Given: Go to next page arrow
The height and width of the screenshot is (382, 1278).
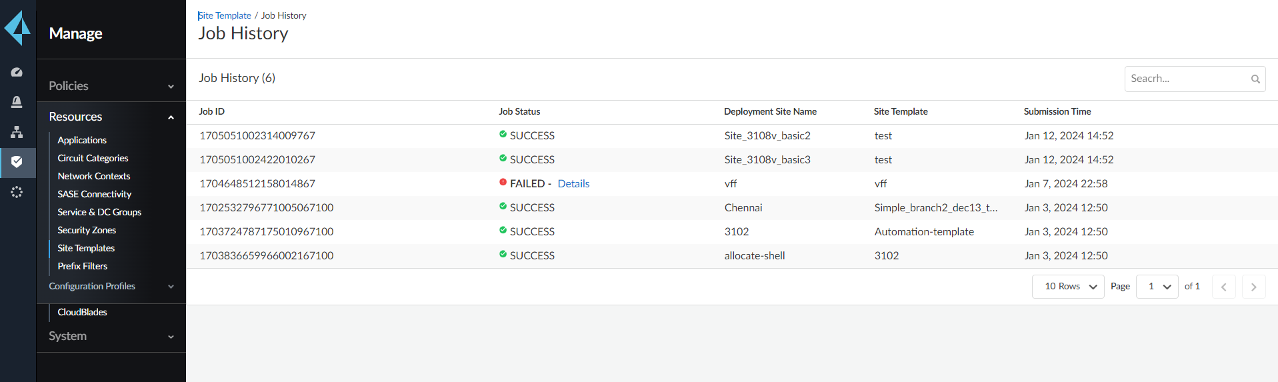Looking at the screenshot, I should pyautogui.click(x=1253, y=287).
